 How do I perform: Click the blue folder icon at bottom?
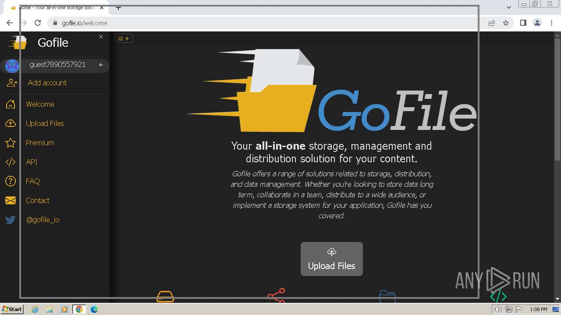(387, 296)
